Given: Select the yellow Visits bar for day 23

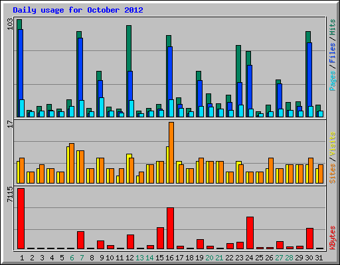Looking at the screenshot, I should click(x=237, y=172).
